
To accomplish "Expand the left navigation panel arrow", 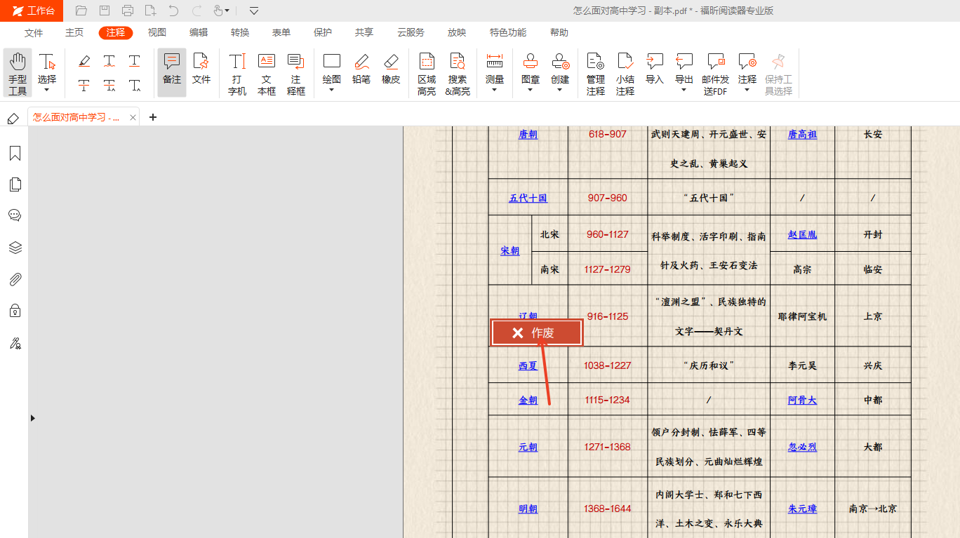I will [32, 418].
